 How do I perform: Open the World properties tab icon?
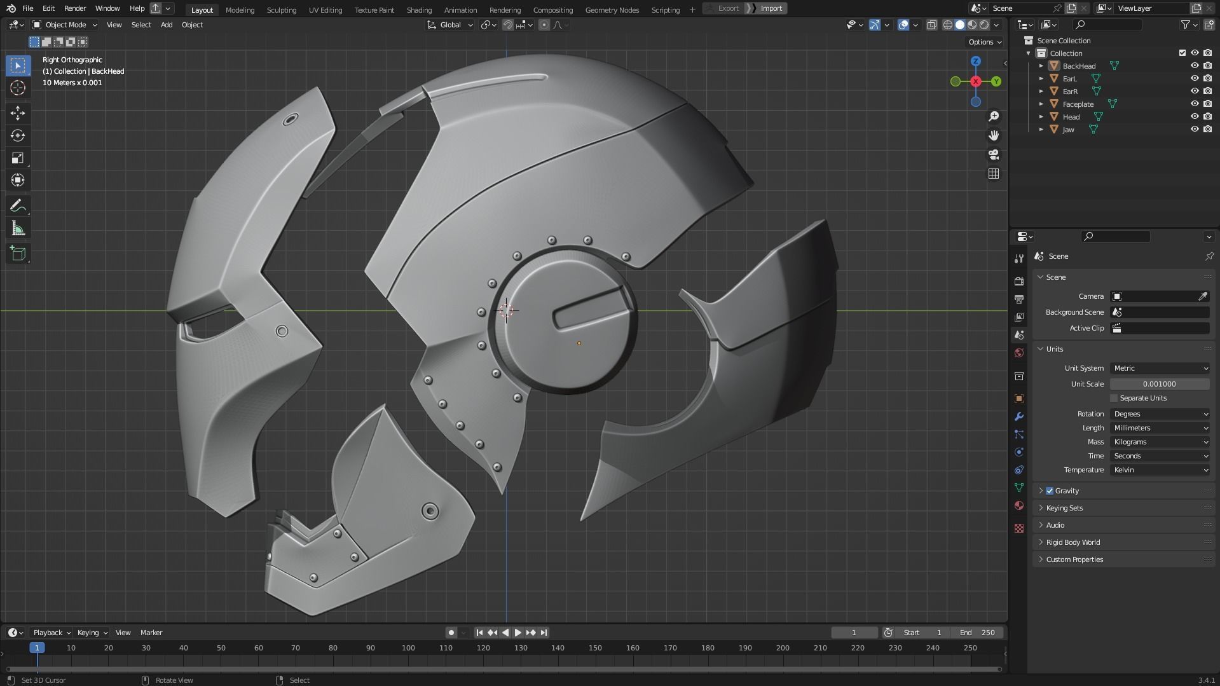pyautogui.click(x=1019, y=353)
